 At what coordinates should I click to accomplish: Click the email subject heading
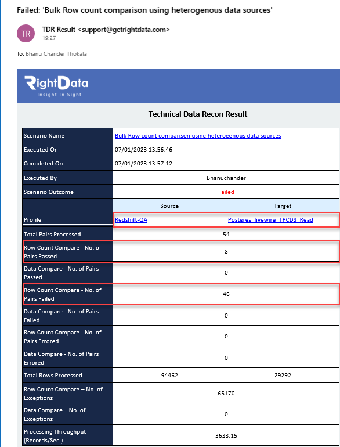click(x=144, y=10)
